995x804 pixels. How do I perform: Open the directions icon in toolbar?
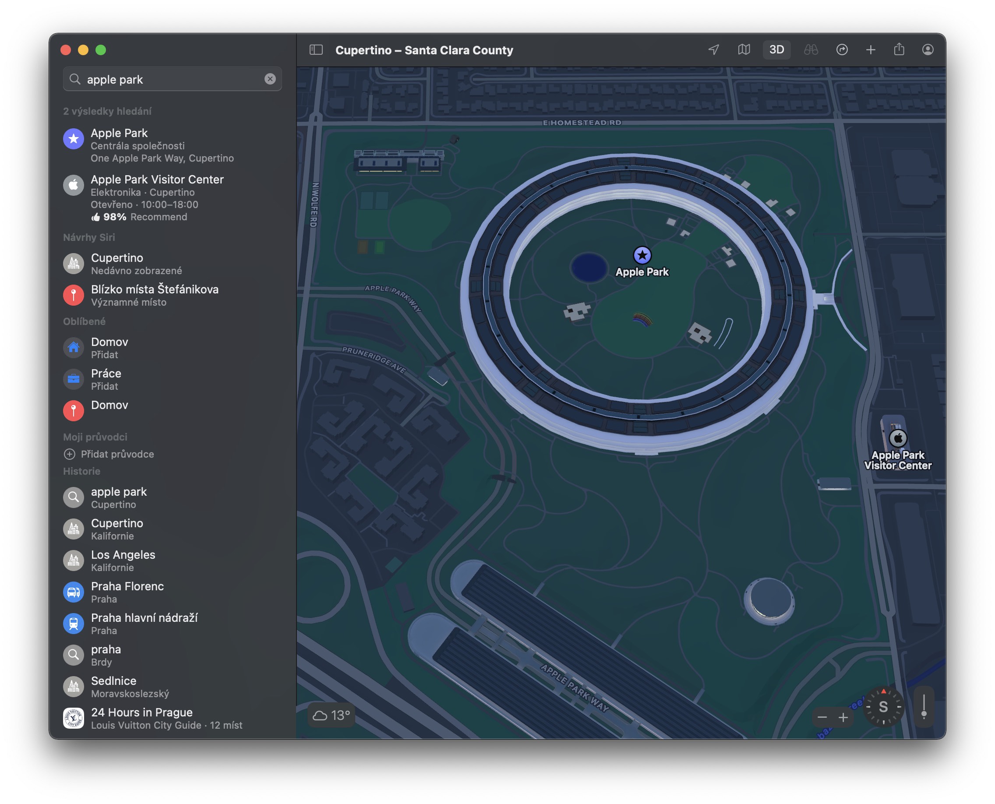(x=842, y=49)
